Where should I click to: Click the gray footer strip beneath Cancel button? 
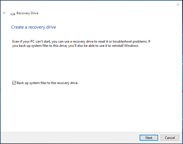(170, 142)
